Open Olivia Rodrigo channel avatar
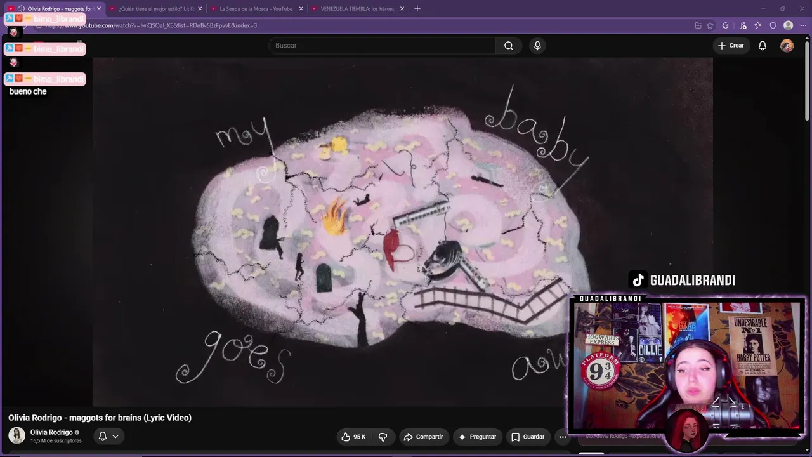The height and width of the screenshot is (457, 812). tap(16, 435)
